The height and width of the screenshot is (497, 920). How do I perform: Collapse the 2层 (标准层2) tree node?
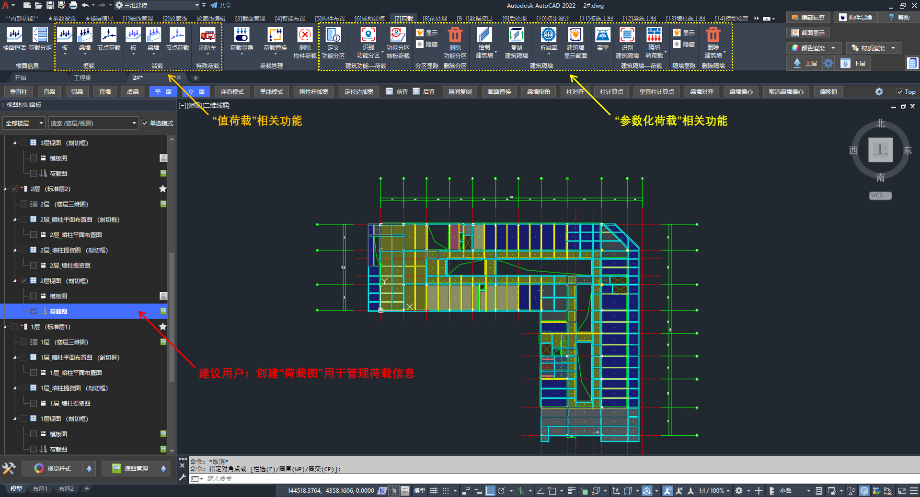(6, 189)
